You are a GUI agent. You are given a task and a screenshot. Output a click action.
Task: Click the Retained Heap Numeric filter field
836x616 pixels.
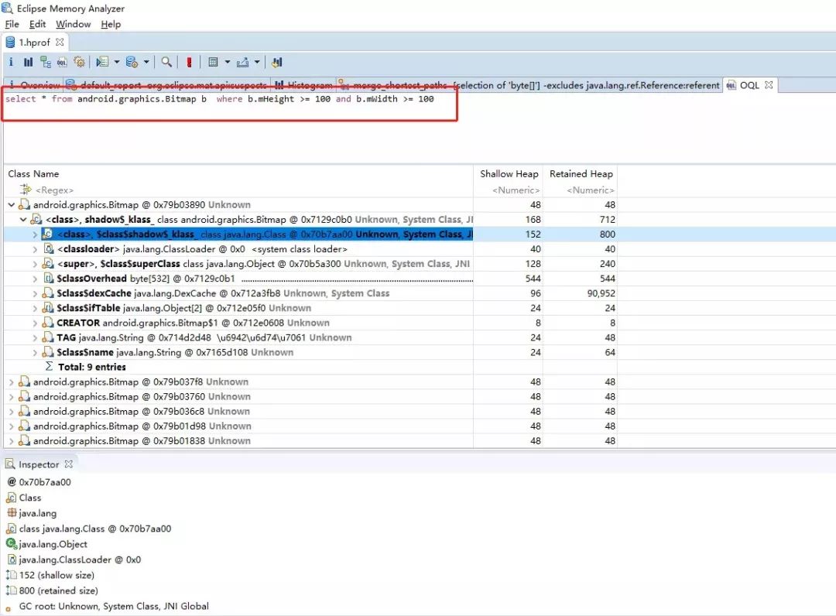click(x=581, y=190)
